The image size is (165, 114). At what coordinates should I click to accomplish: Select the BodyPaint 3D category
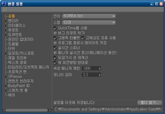point(19,86)
